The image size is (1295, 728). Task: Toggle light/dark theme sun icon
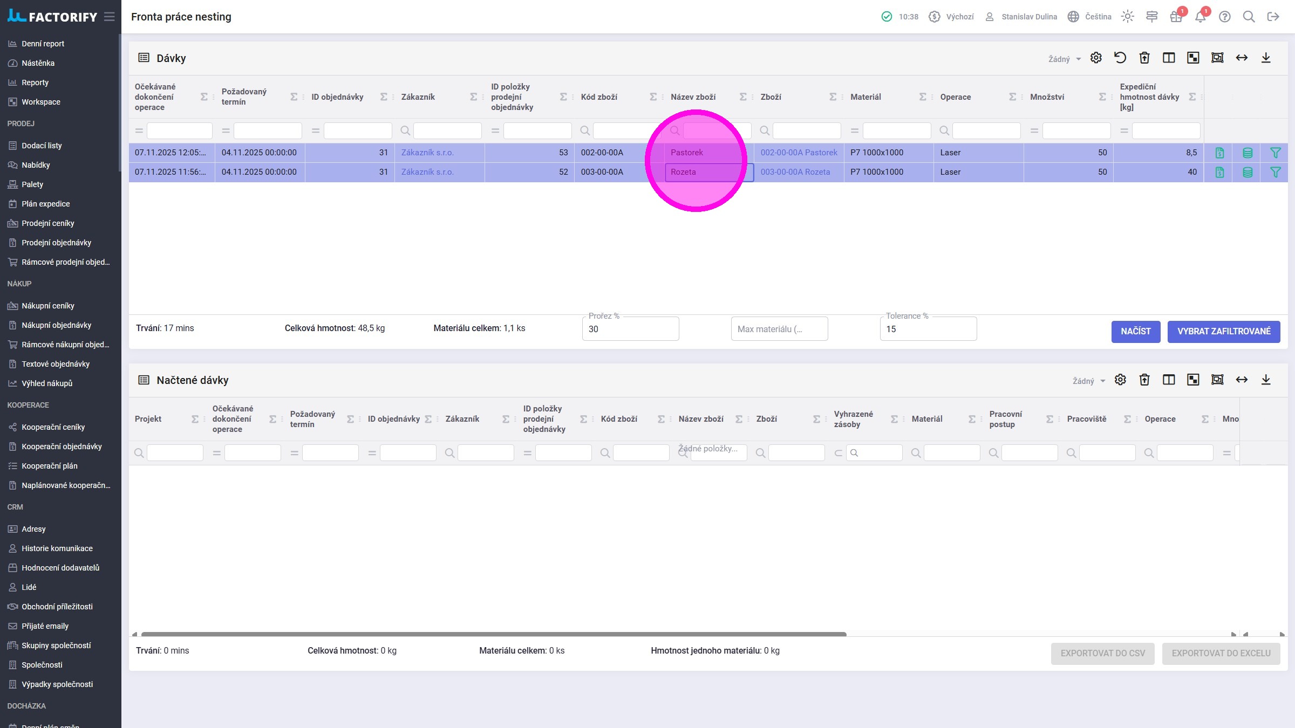[1127, 17]
